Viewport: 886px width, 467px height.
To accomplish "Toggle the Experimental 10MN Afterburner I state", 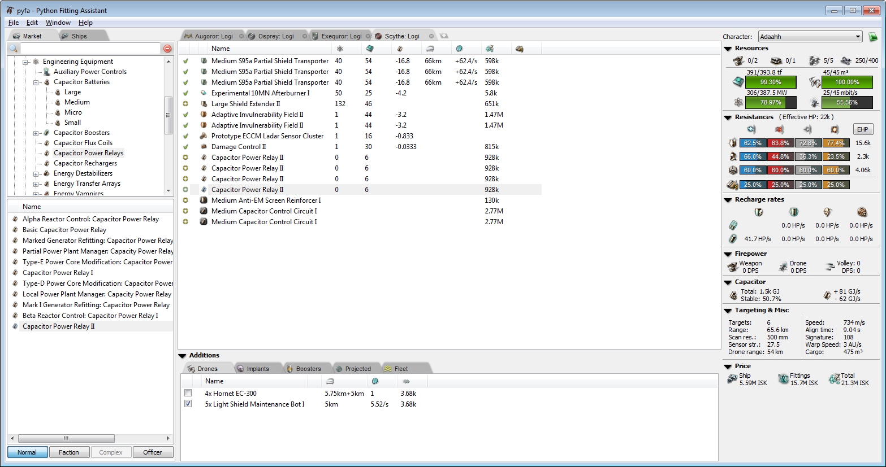I will click(185, 93).
